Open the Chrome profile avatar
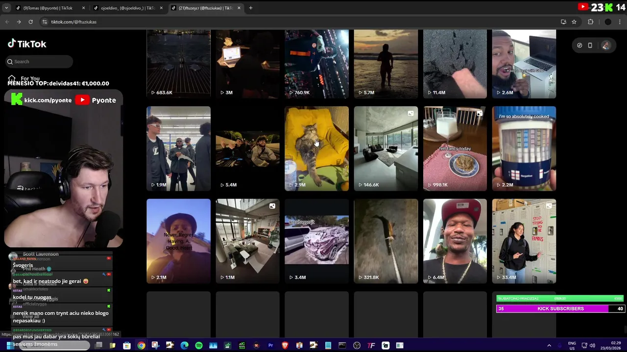627x352 pixels. pos(608,22)
